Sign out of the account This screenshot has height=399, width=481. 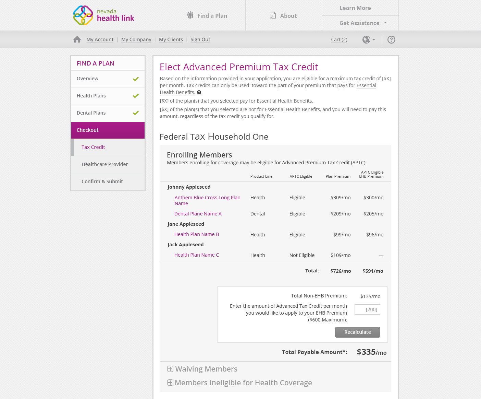(200, 39)
